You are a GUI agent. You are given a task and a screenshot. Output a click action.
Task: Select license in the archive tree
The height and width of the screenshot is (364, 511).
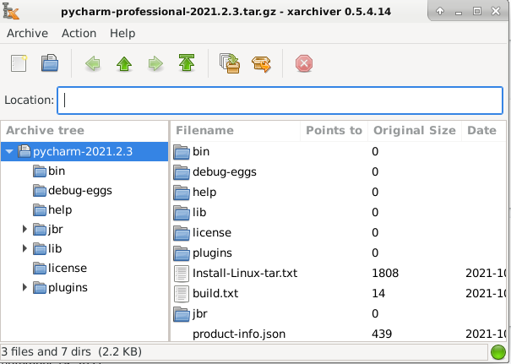coord(68,269)
